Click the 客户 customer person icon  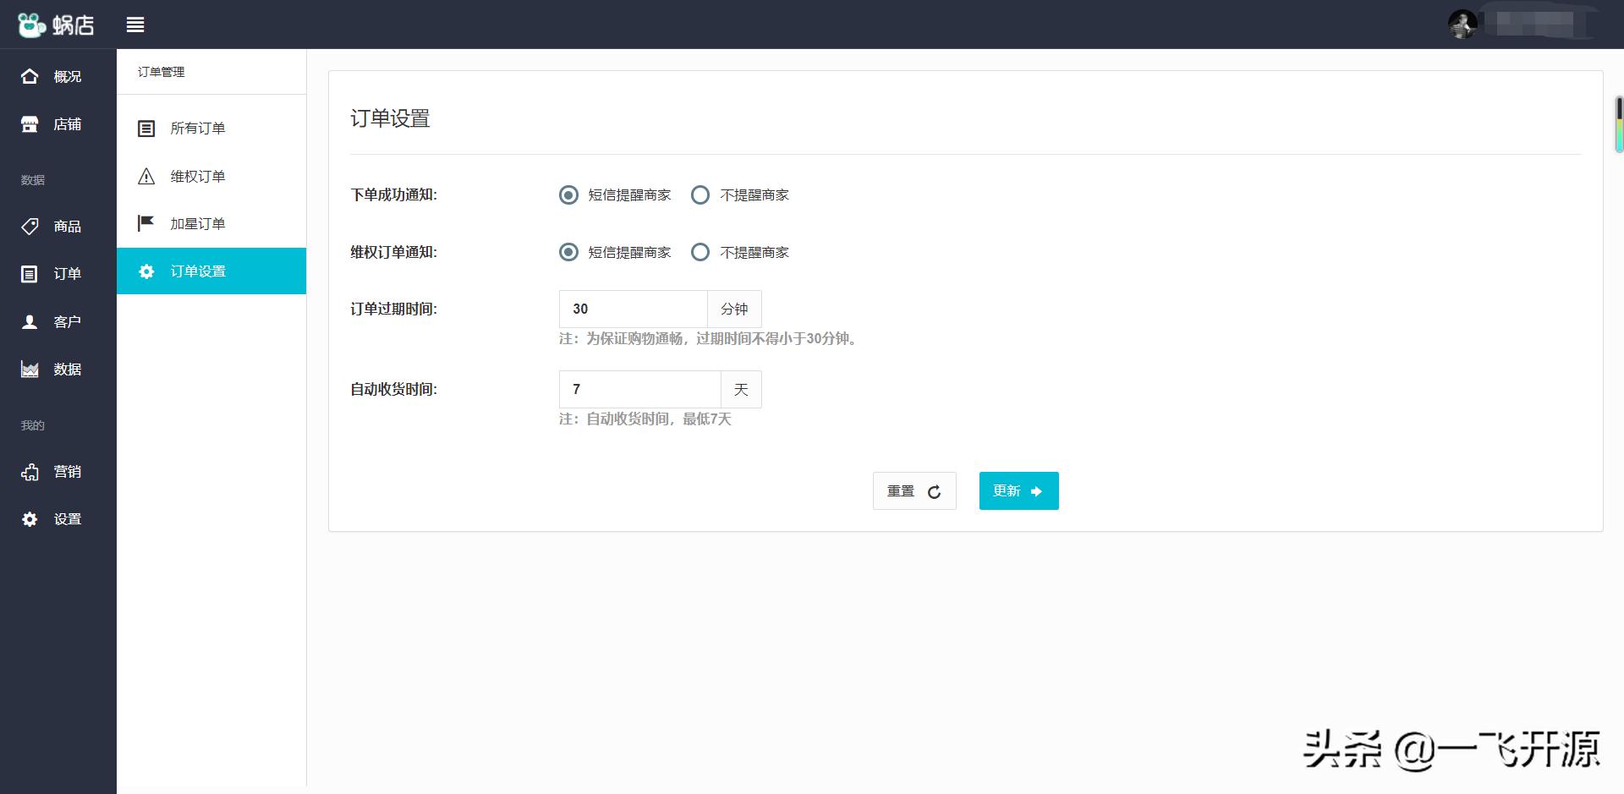(30, 321)
